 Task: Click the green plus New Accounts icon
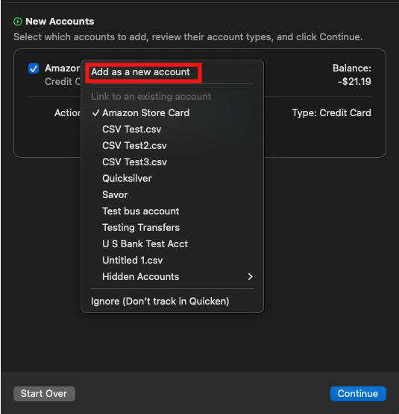click(18, 22)
